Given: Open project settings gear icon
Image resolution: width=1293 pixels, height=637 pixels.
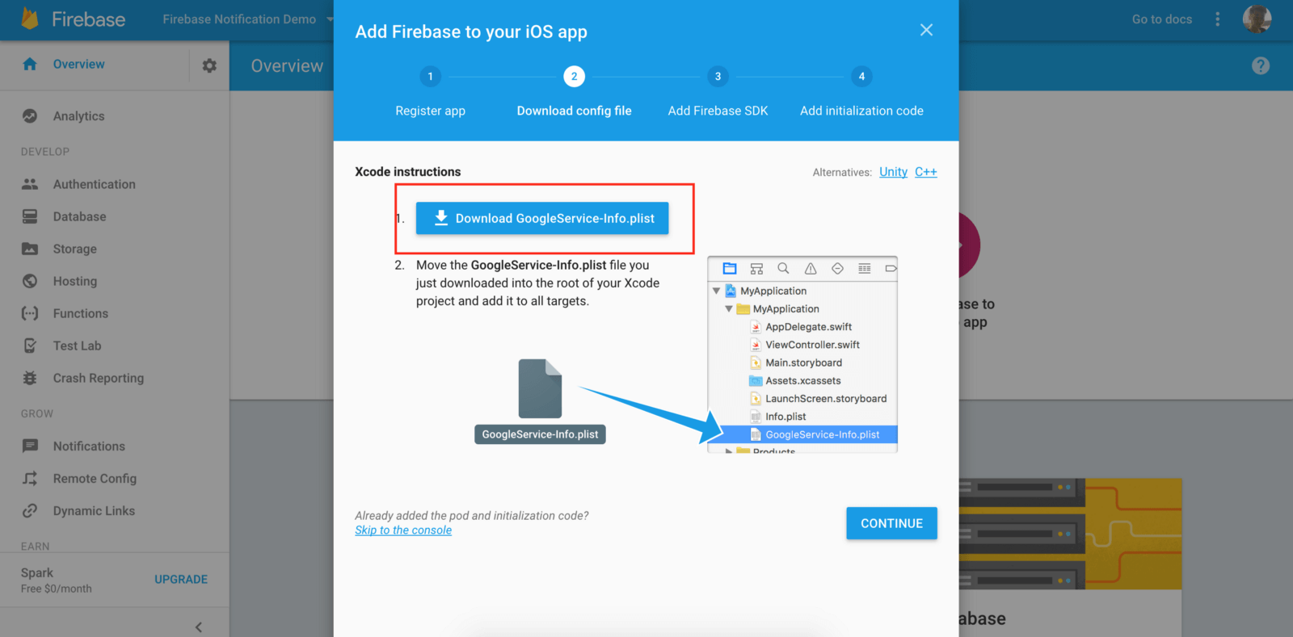Looking at the screenshot, I should 209,65.
